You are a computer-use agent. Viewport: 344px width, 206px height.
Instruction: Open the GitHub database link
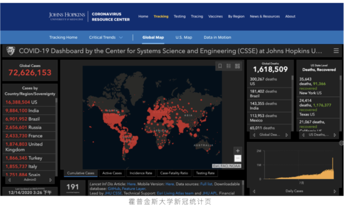[x=114, y=188]
